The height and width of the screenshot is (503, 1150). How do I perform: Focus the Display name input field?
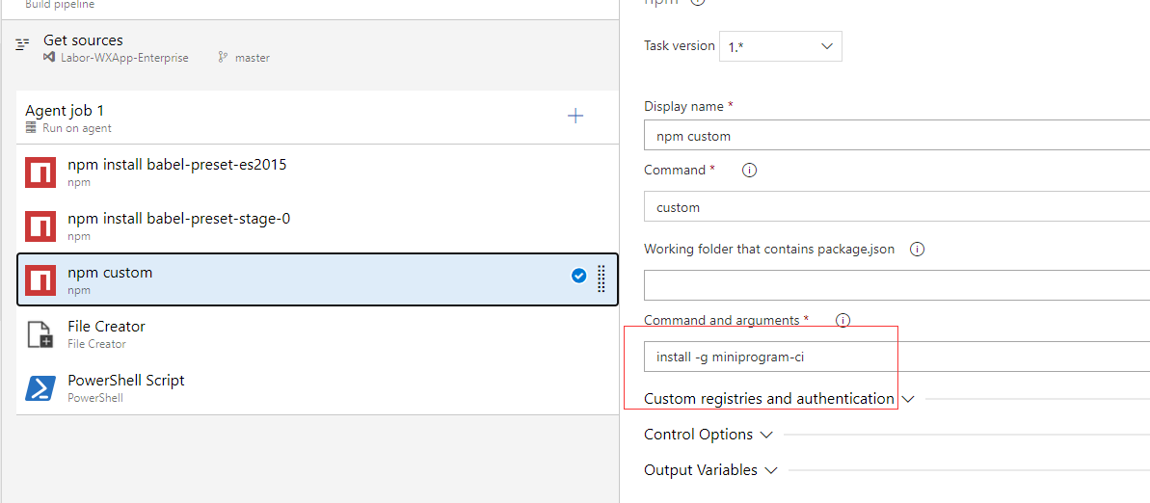897,137
